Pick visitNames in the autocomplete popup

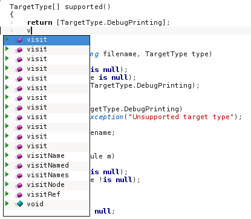[x=47, y=175]
